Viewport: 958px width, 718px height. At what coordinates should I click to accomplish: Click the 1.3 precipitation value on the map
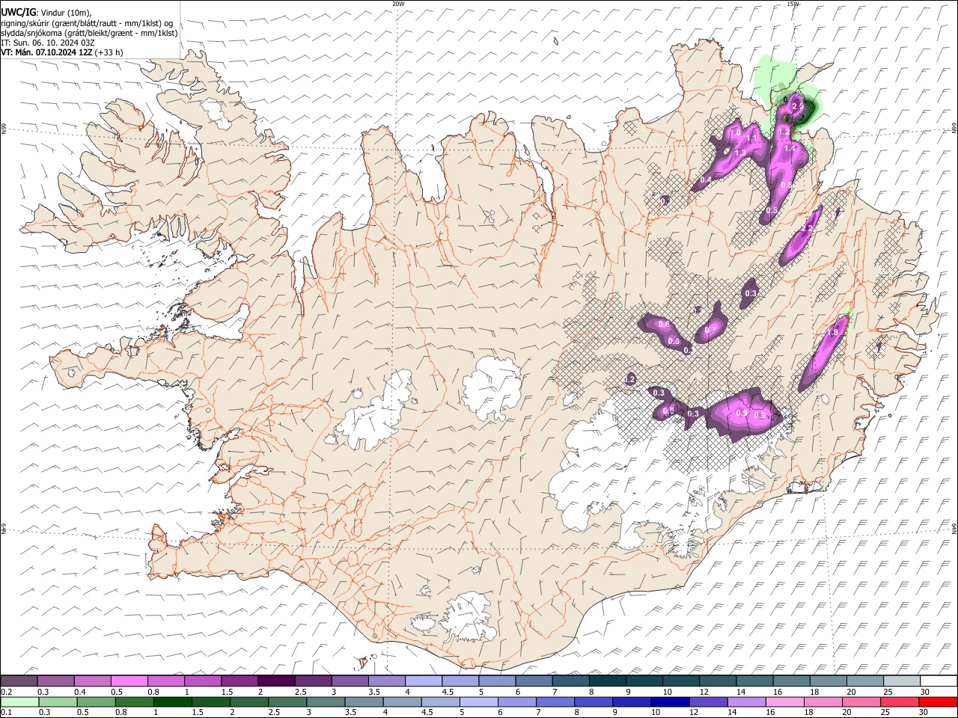(740, 152)
